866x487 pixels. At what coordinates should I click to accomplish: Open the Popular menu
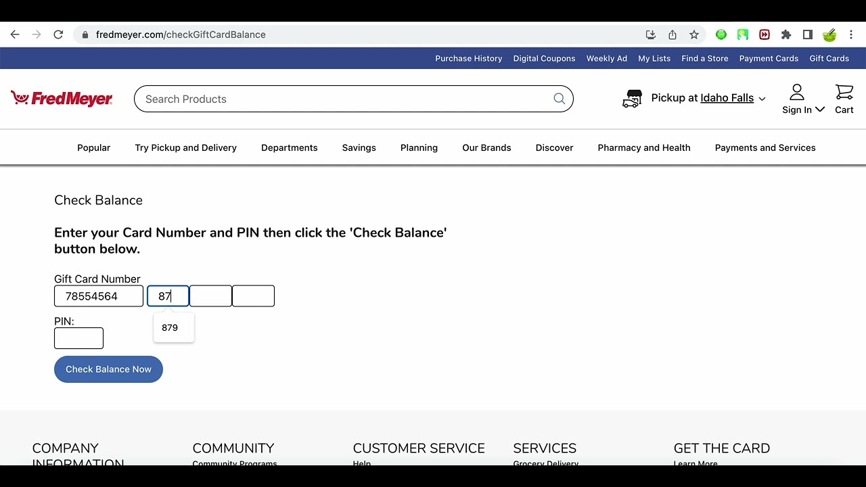(93, 147)
